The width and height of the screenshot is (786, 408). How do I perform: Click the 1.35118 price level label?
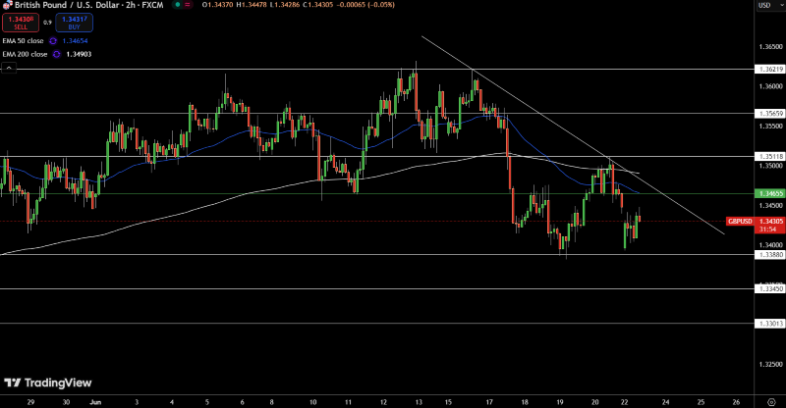point(769,157)
